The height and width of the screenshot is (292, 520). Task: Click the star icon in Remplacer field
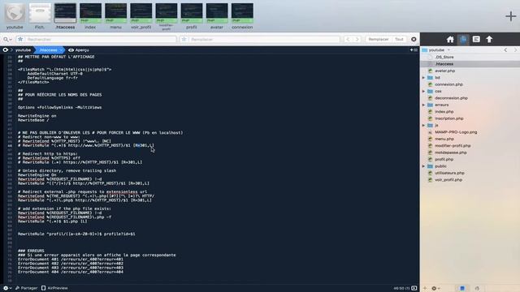(184, 39)
